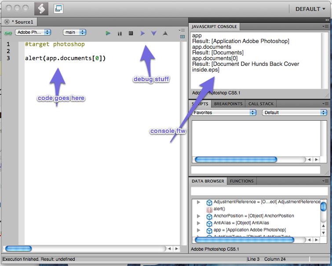The width and height of the screenshot is (332, 266).
Task: Click line number 2 in the gutter
Action: click(x=8, y=51)
